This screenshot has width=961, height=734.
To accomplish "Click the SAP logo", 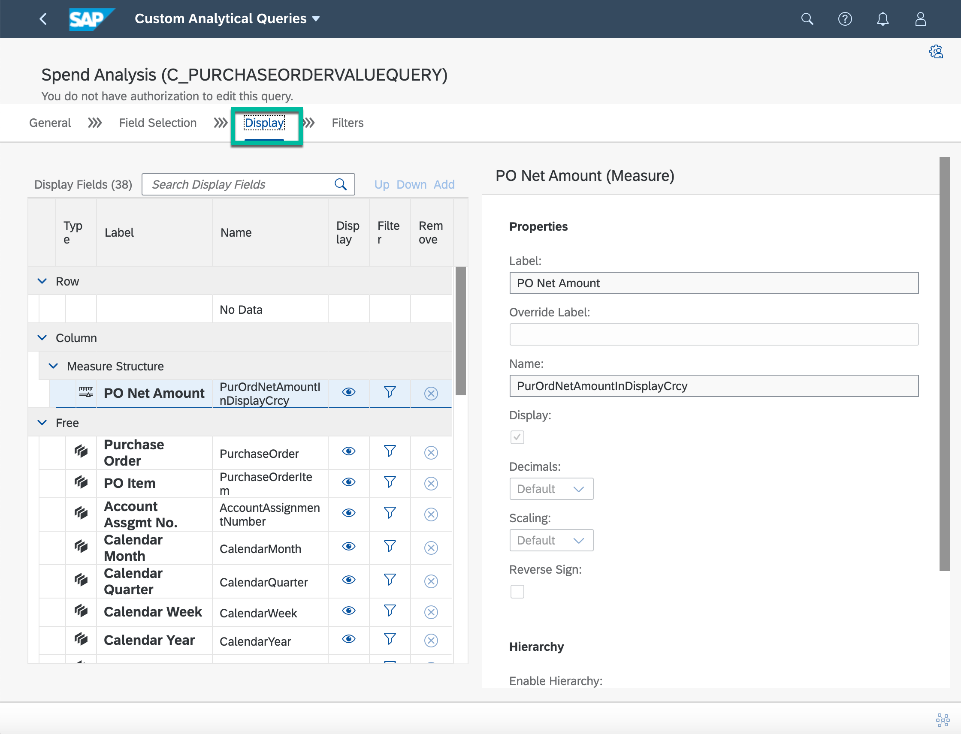I will [91, 19].
